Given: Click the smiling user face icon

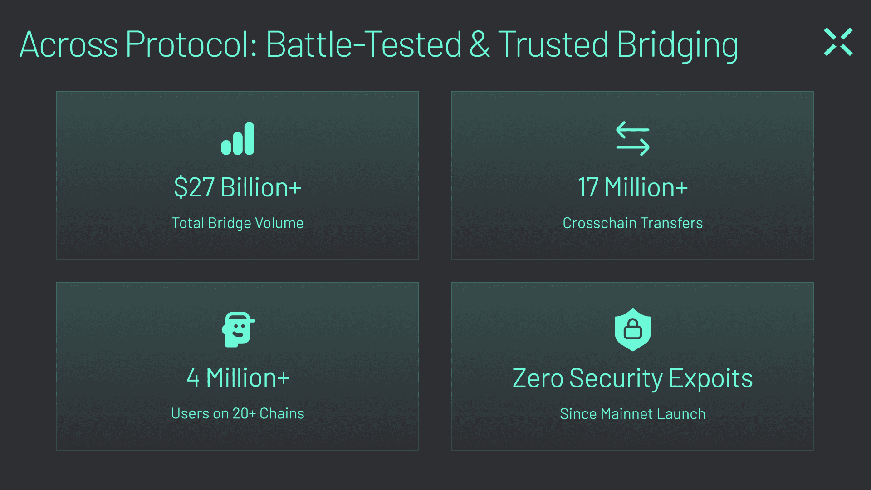Looking at the screenshot, I should point(238,329).
